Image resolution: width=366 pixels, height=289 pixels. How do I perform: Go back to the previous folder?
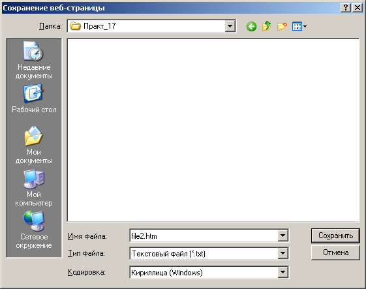[251, 26]
